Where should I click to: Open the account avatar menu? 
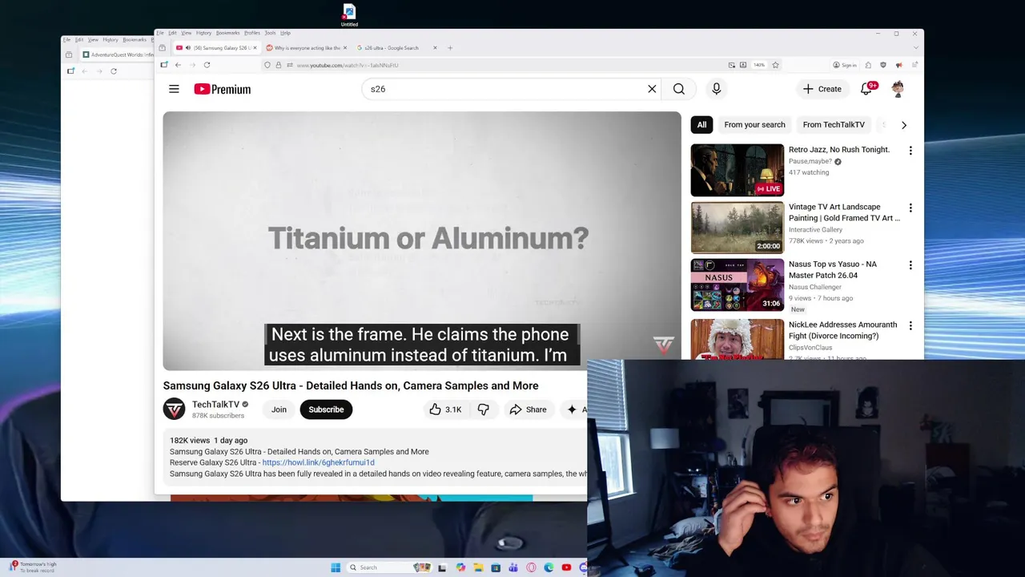pyautogui.click(x=898, y=89)
